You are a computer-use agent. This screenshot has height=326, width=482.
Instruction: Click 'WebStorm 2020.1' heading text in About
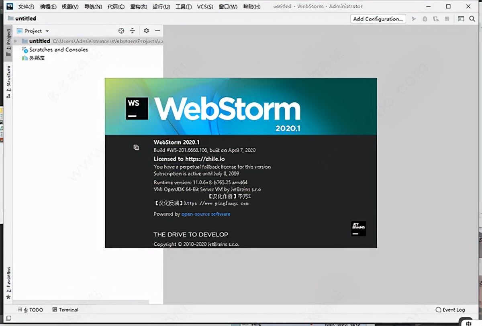pyautogui.click(x=177, y=142)
